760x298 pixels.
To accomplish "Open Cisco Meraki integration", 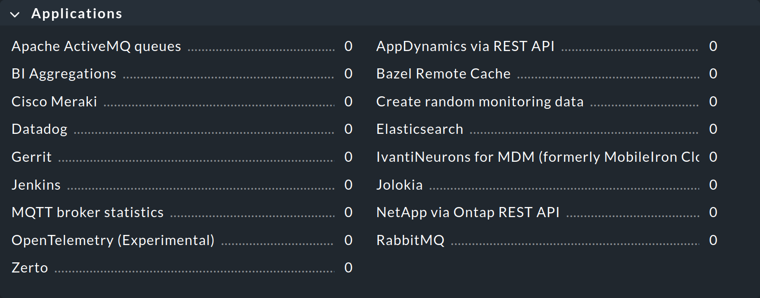I will 54,101.
